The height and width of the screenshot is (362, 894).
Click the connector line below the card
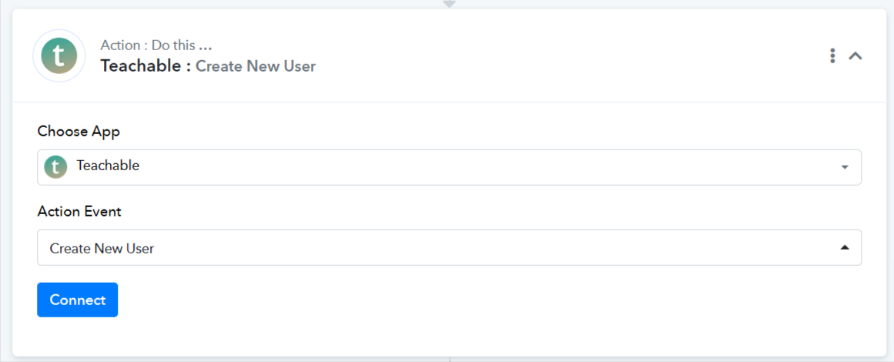pos(450,359)
